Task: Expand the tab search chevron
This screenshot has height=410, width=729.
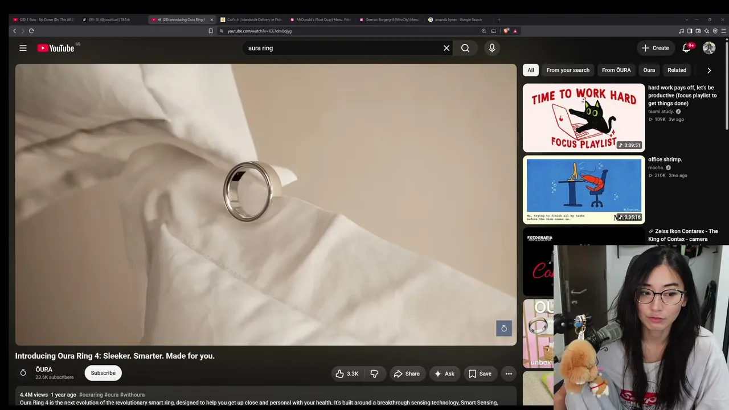Action: [687, 19]
